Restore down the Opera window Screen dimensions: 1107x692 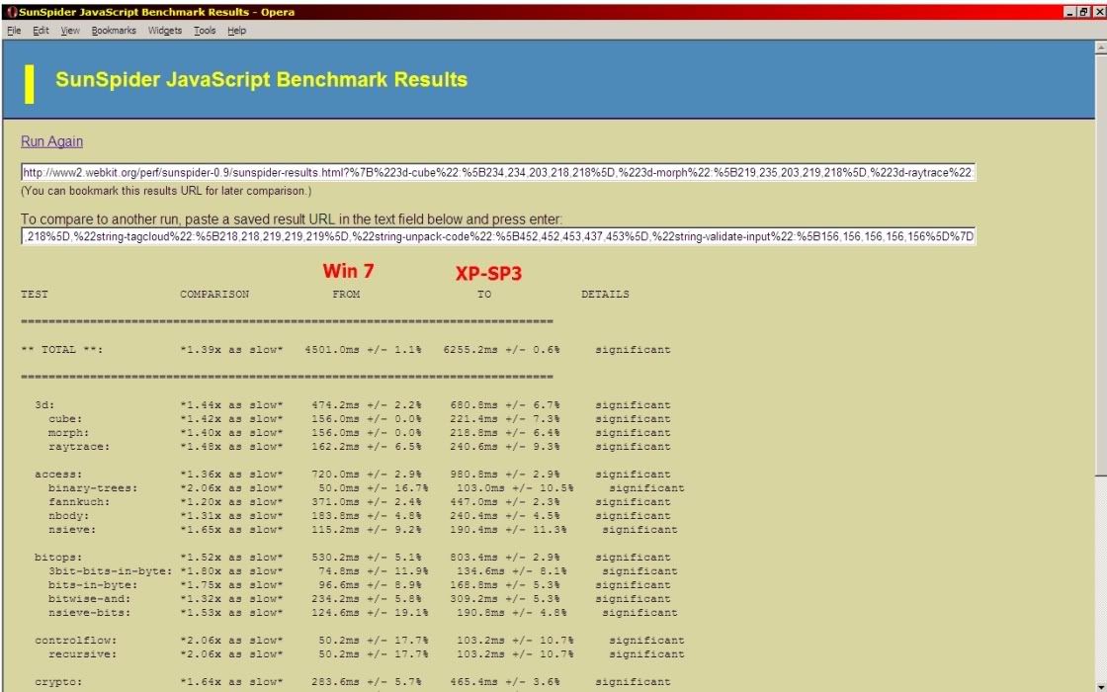[x=1084, y=12]
